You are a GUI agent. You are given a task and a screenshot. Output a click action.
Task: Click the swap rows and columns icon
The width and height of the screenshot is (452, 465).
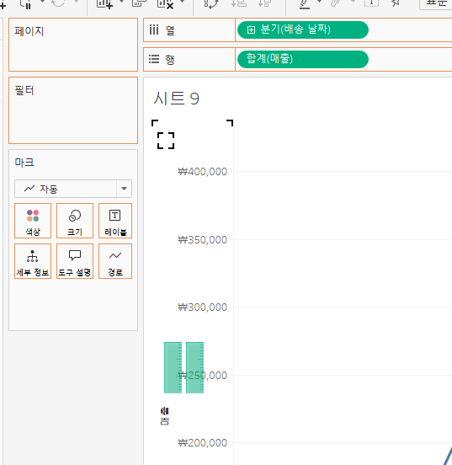pos(211,3)
